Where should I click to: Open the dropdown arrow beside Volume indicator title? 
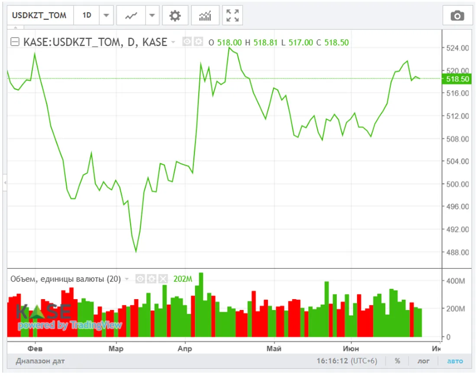[x=127, y=279]
